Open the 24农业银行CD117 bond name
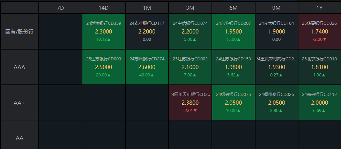The width and height of the screenshot is (341, 149). (147, 23)
